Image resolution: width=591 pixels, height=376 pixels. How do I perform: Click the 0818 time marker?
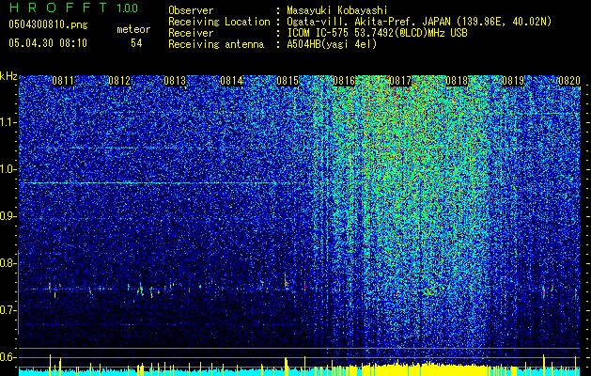point(457,81)
